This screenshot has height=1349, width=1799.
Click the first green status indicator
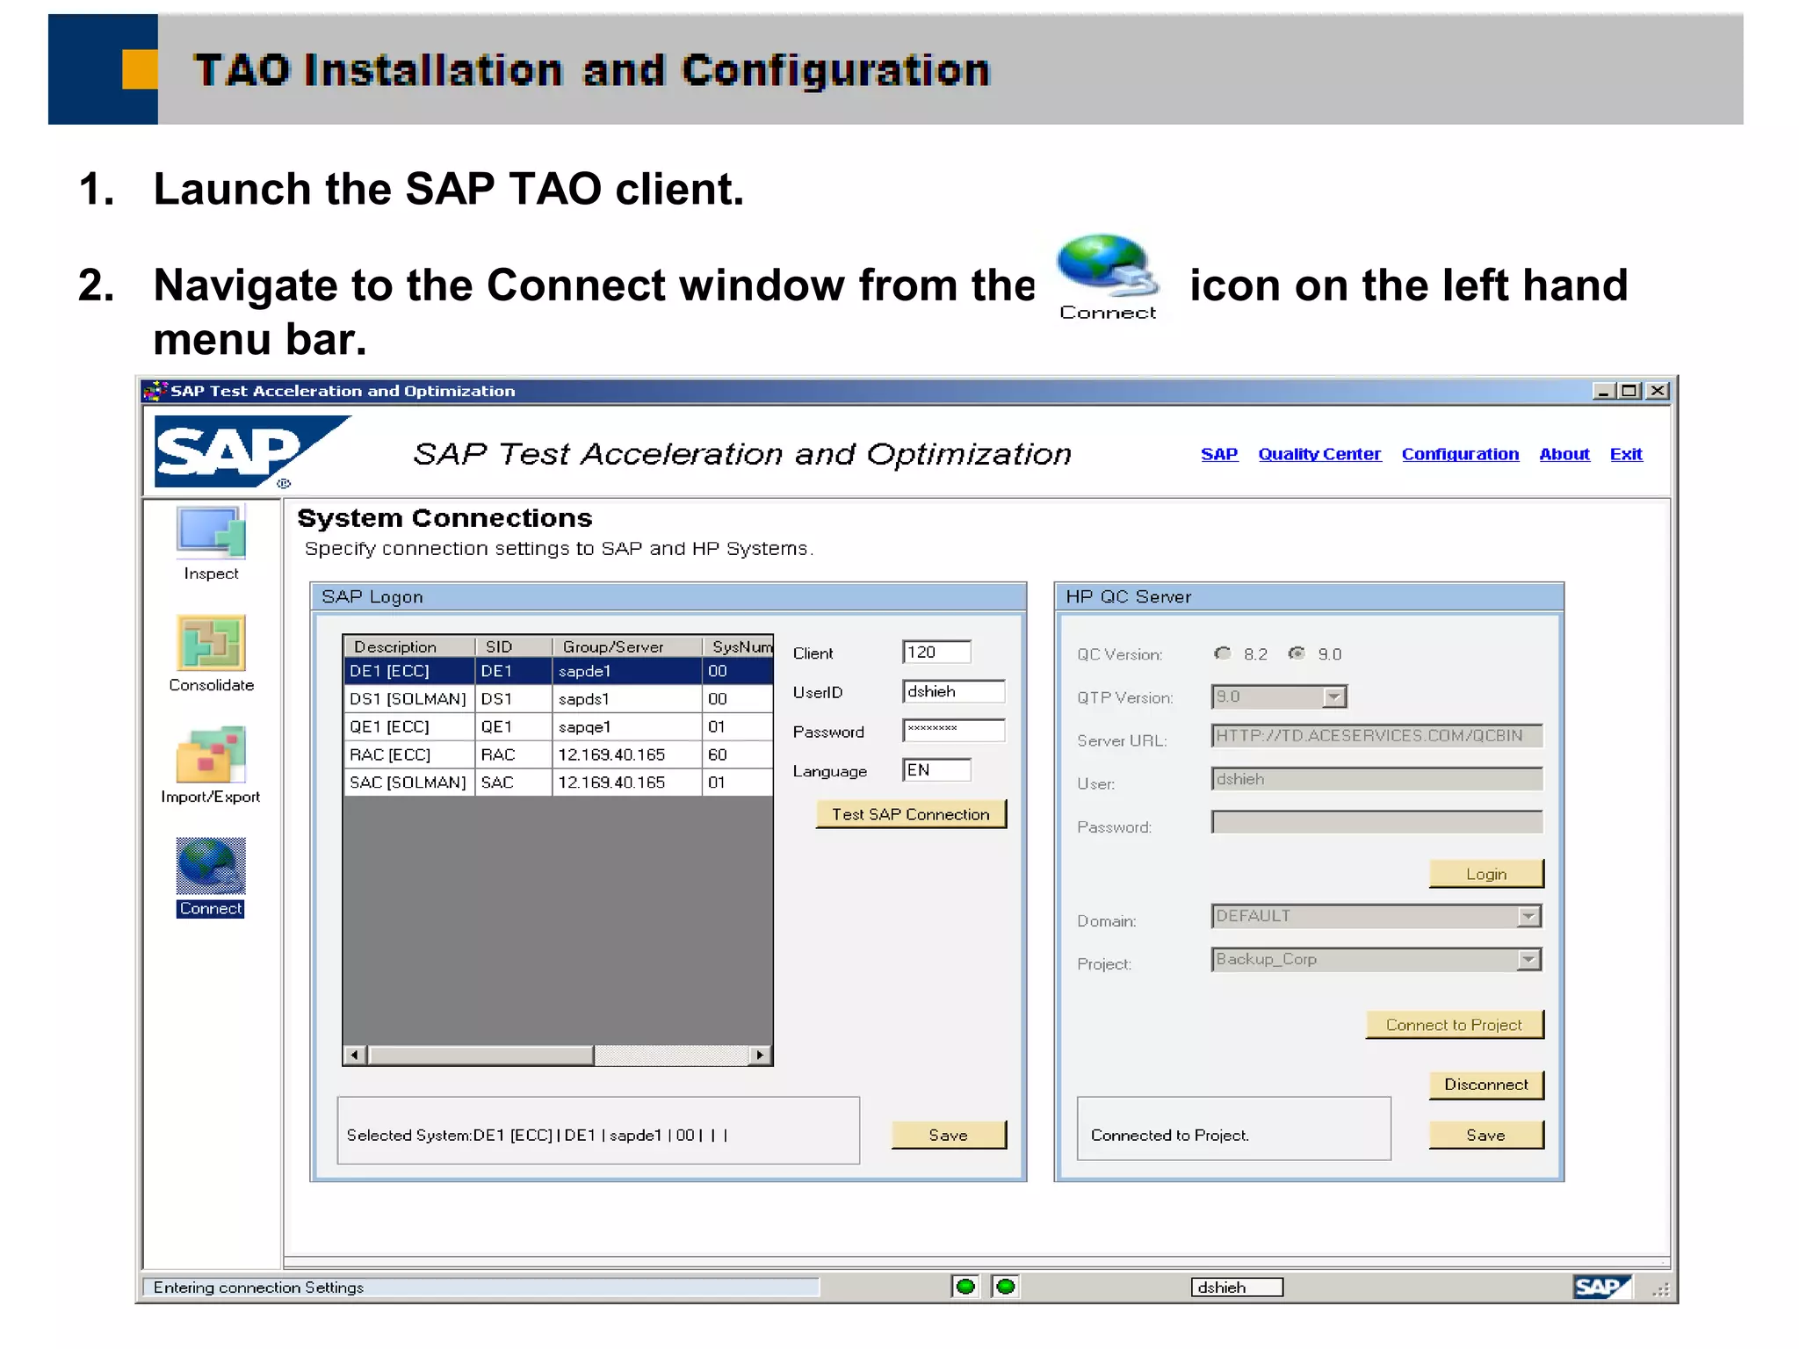click(965, 1287)
